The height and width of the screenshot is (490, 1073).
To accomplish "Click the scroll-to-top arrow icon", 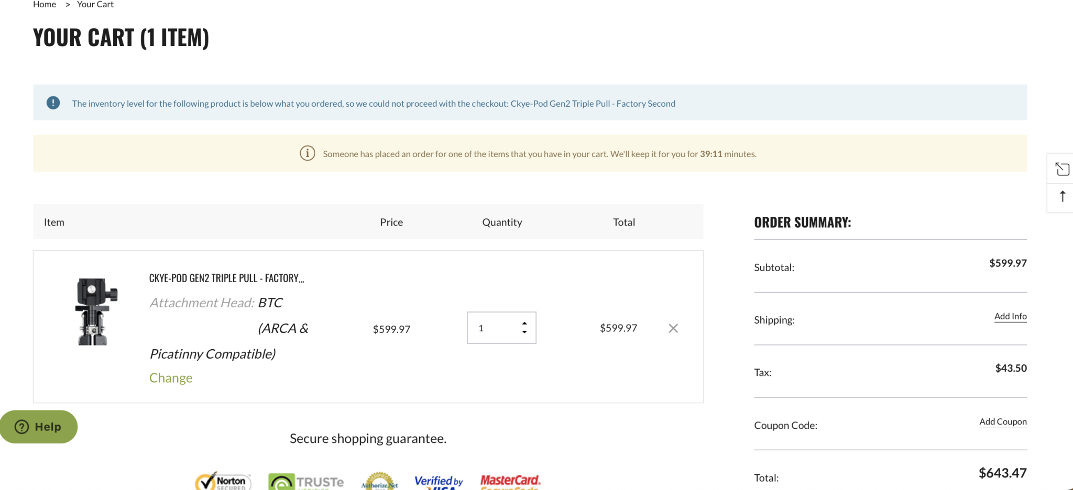I will tap(1062, 196).
